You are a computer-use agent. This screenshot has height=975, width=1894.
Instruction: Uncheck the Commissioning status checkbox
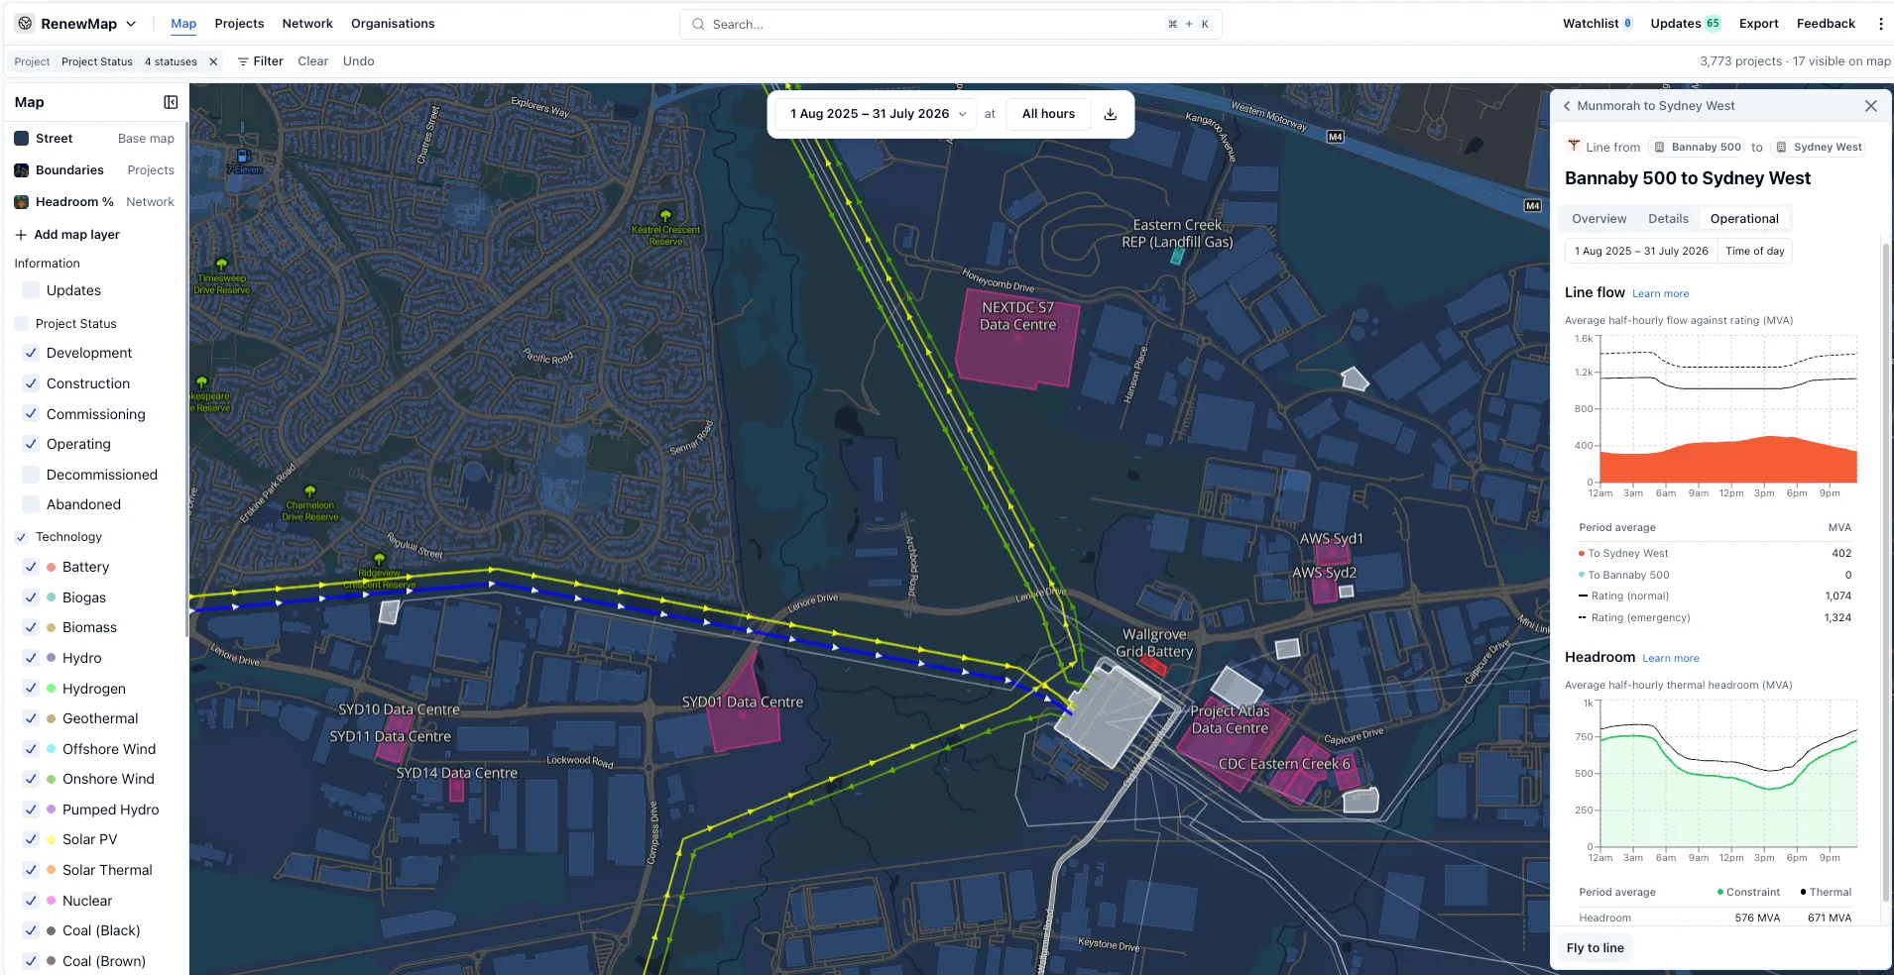(x=31, y=414)
